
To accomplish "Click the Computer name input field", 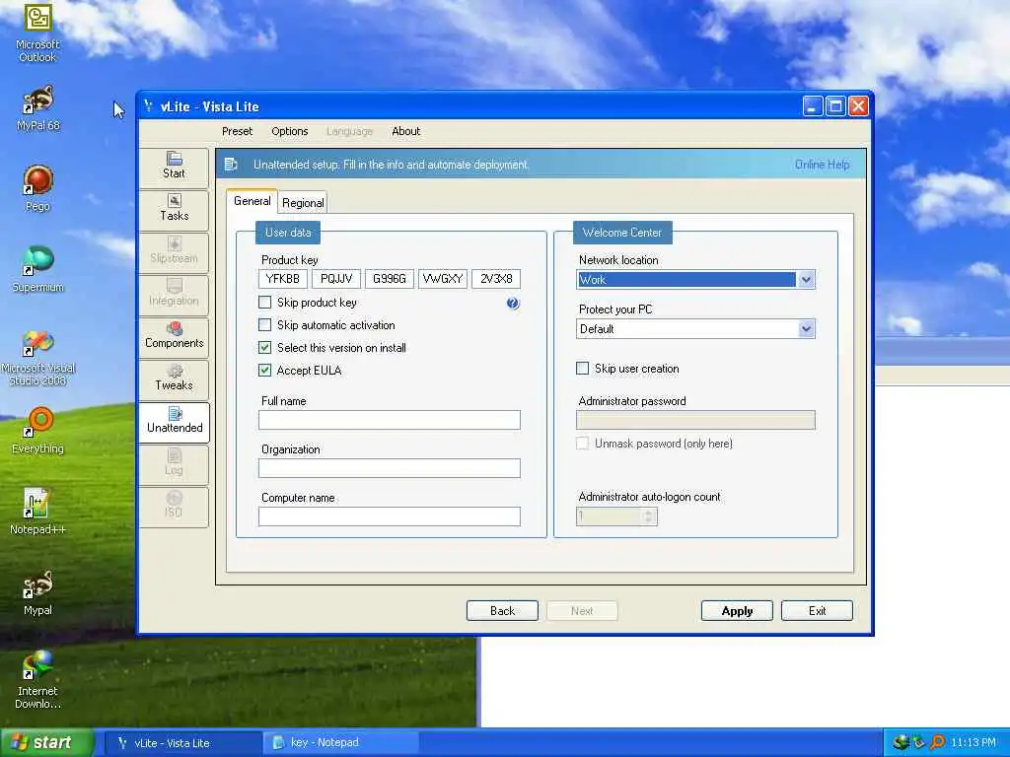I will click(x=389, y=516).
